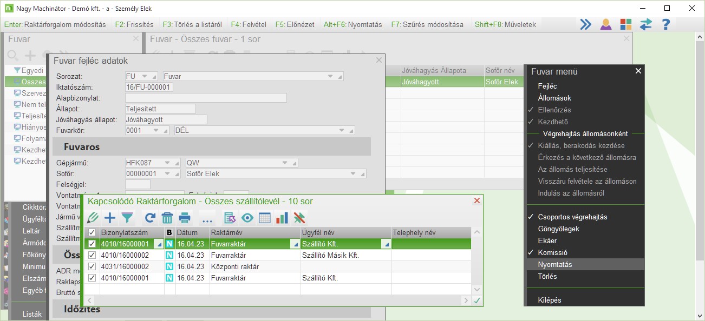Viewport: 705px width, 321px height.
Task: Click F3: Törlés a listáról button
Action: click(192, 24)
